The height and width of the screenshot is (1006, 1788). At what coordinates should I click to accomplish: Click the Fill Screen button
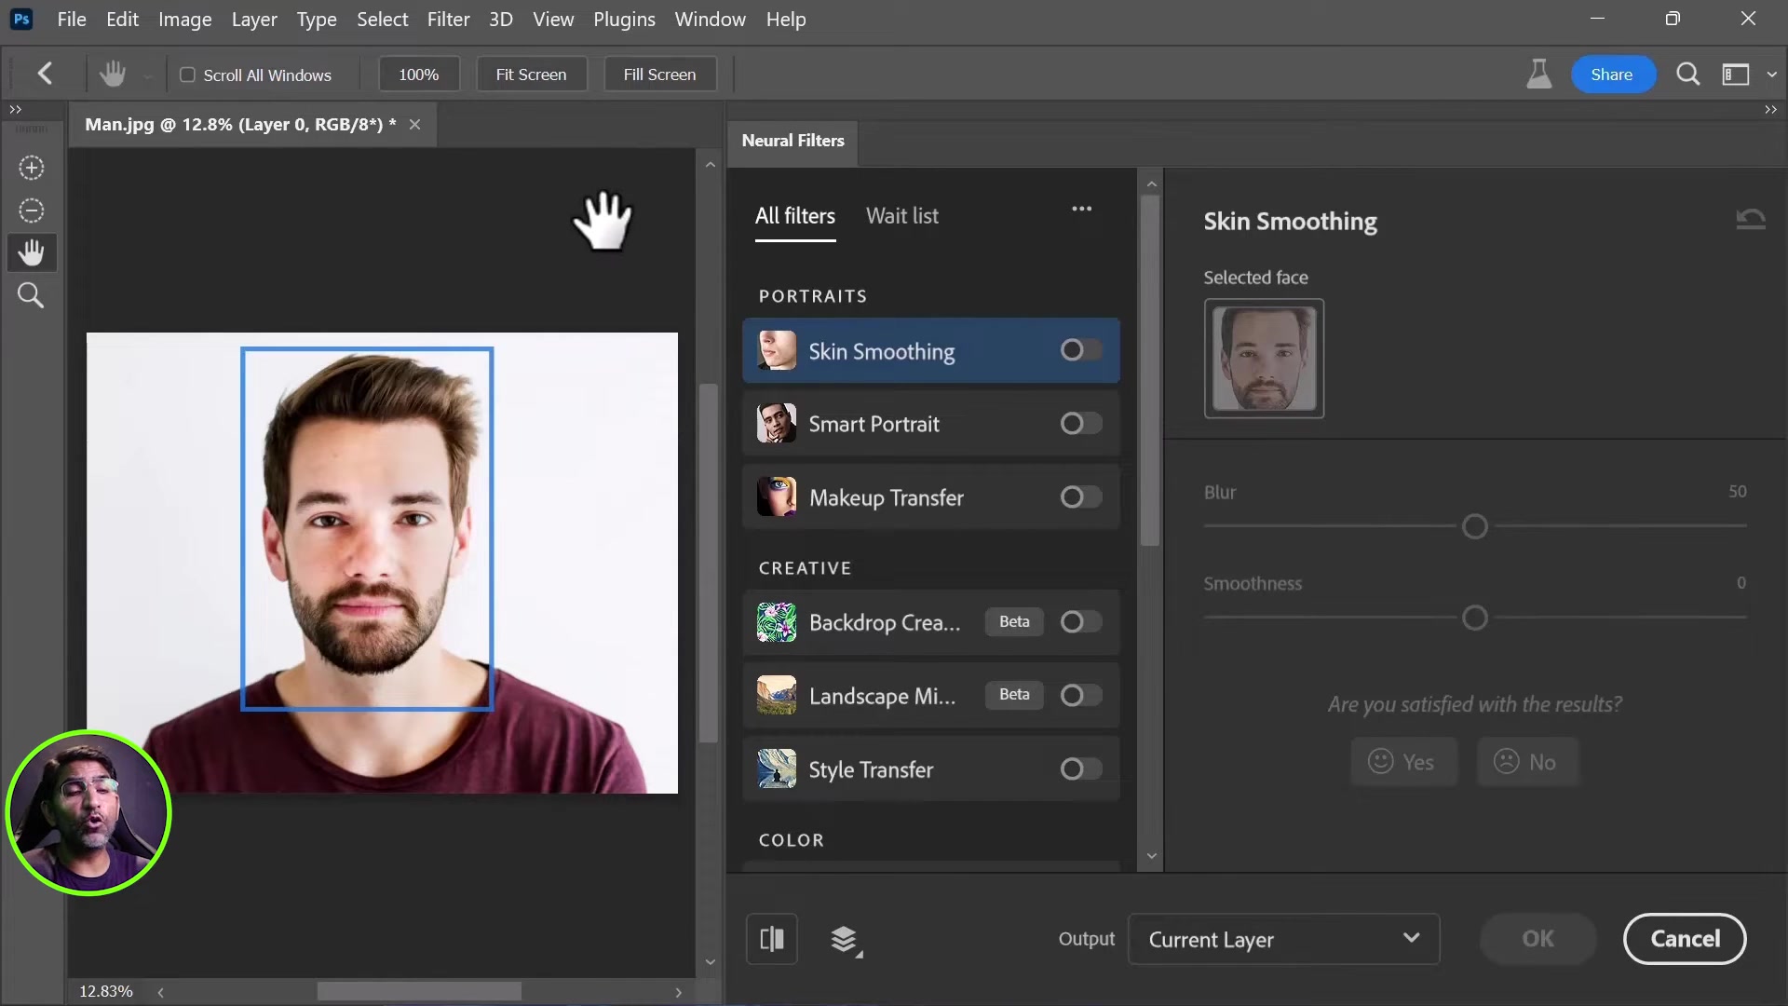(659, 75)
